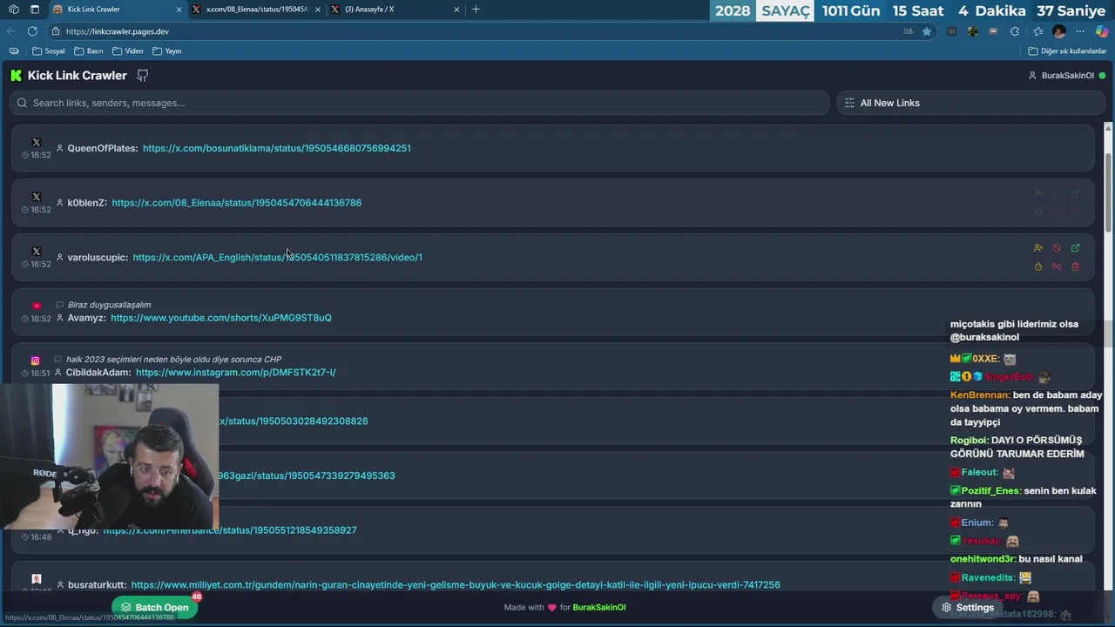This screenshot has width=1115, height=627.
Task: Click the green Kick logo icon
Action: point(16,76)
